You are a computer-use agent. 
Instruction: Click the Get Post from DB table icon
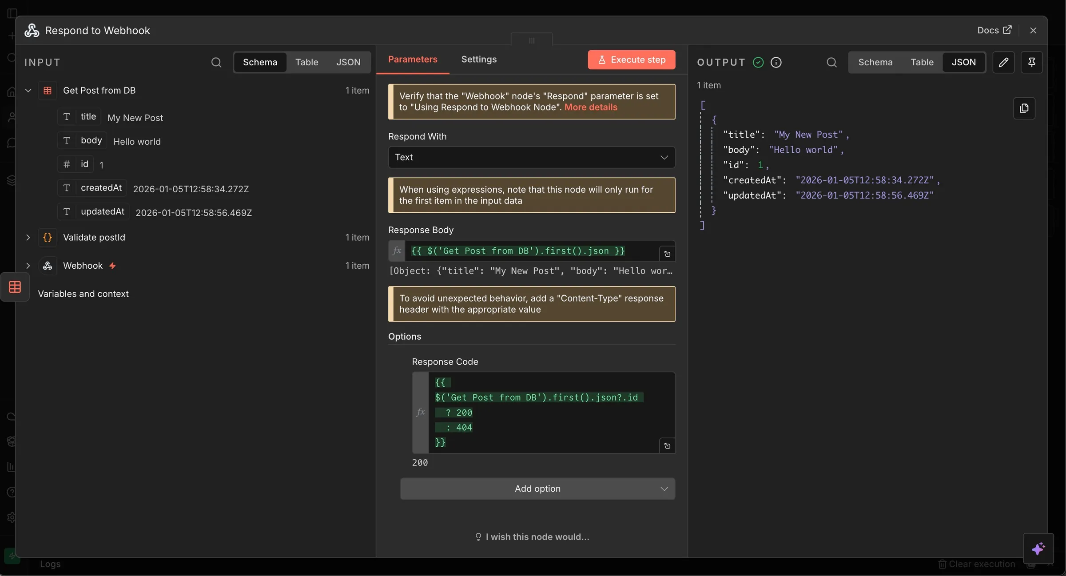tap(48, 90)
